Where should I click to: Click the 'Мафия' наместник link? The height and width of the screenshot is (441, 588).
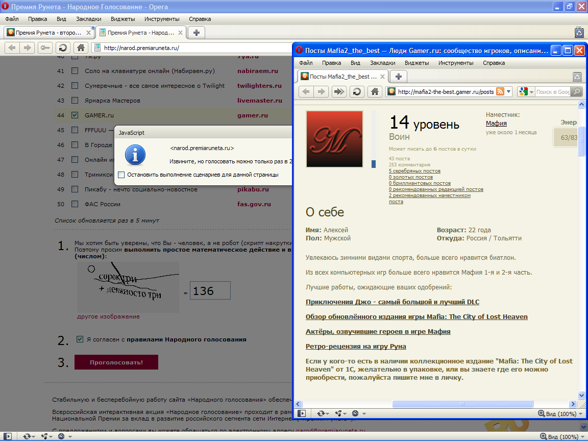496,124
